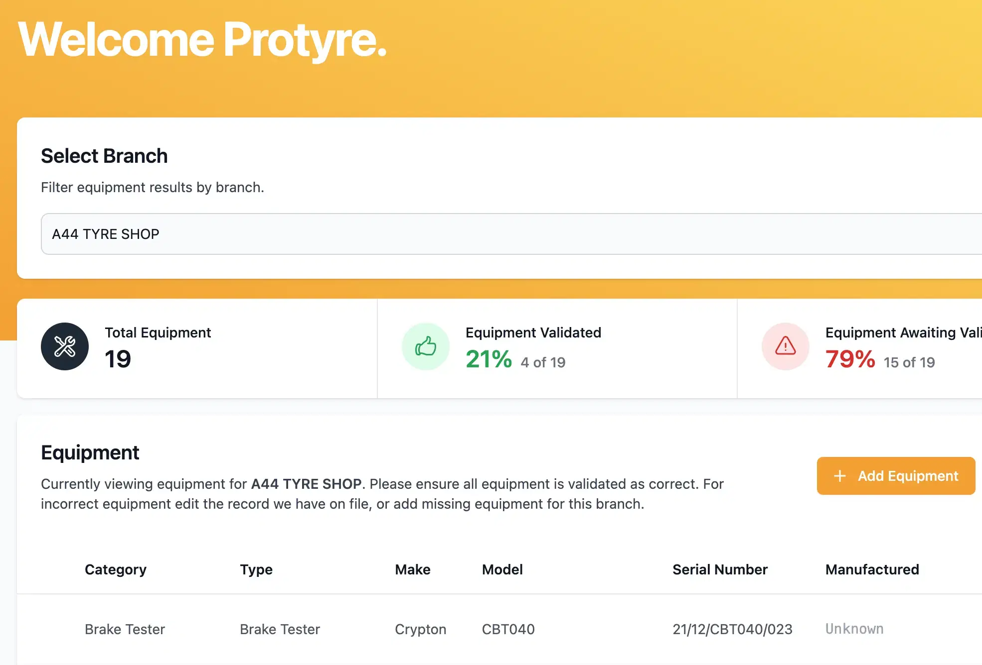
Task: Click the Select Branch heading
Action: click(x=104, y=156)
